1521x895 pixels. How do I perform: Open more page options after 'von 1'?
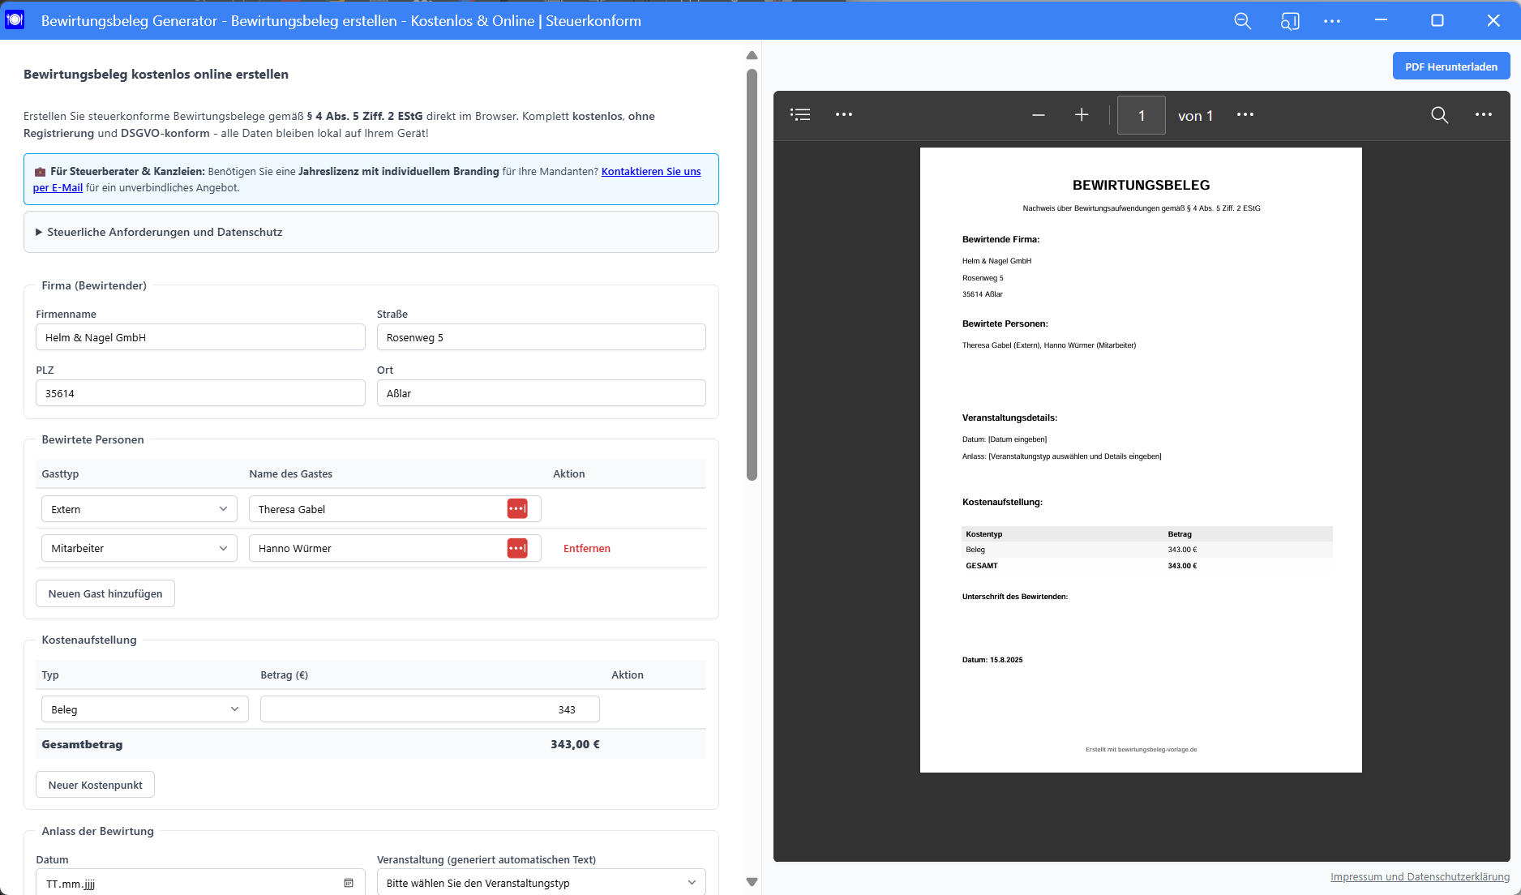[x=1245, y=114]
